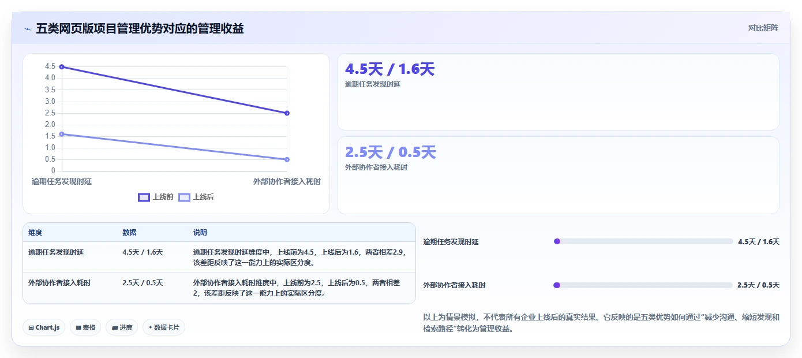Image resolution: width=802 pixels, height=358 pixels.
Task: Click the 表格 tag chip
Action: [x=85, y=327]
